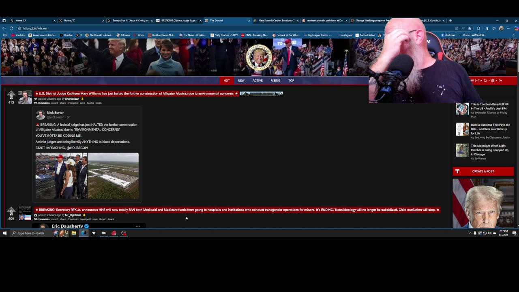The width and height of the screenshot is (519, 292).
Task: Click the favorites star in the address bar
Action: coord(470,28)
